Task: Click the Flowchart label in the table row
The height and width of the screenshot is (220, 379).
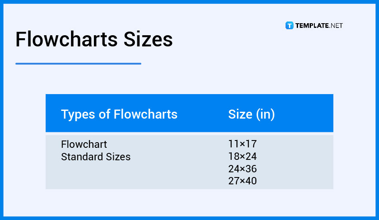Action: pos(84,144)
